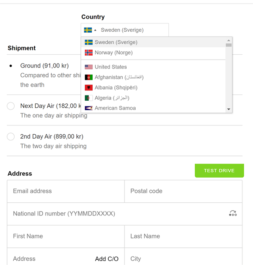253x265 pixels.
Task: Click the dropdown list scroll-up arrow
Action: (228, 40)
